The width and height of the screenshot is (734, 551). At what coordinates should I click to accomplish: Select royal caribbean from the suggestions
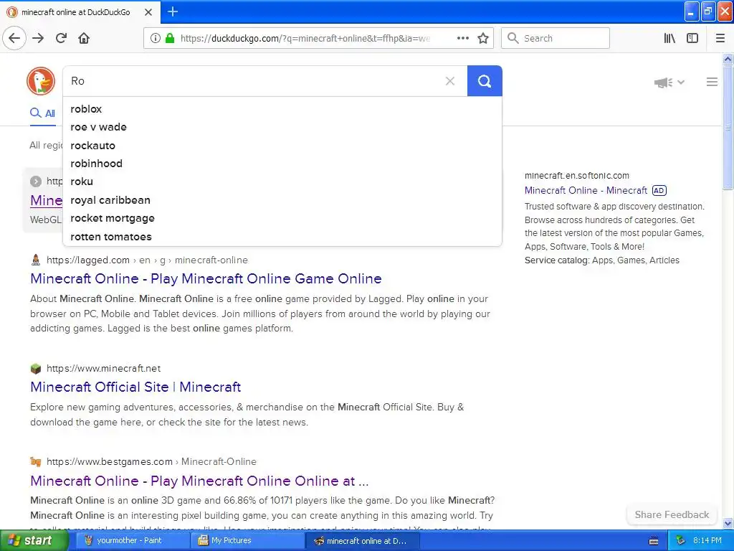pyautogui.click(x=282, y=200)
